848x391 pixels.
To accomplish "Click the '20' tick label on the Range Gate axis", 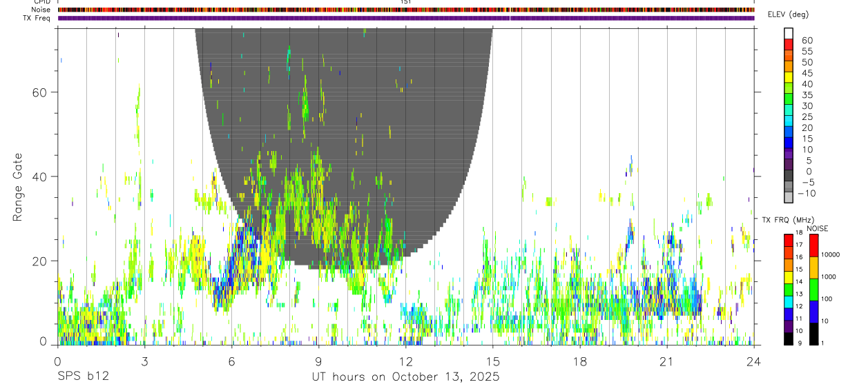I will [x=41, y=261].
